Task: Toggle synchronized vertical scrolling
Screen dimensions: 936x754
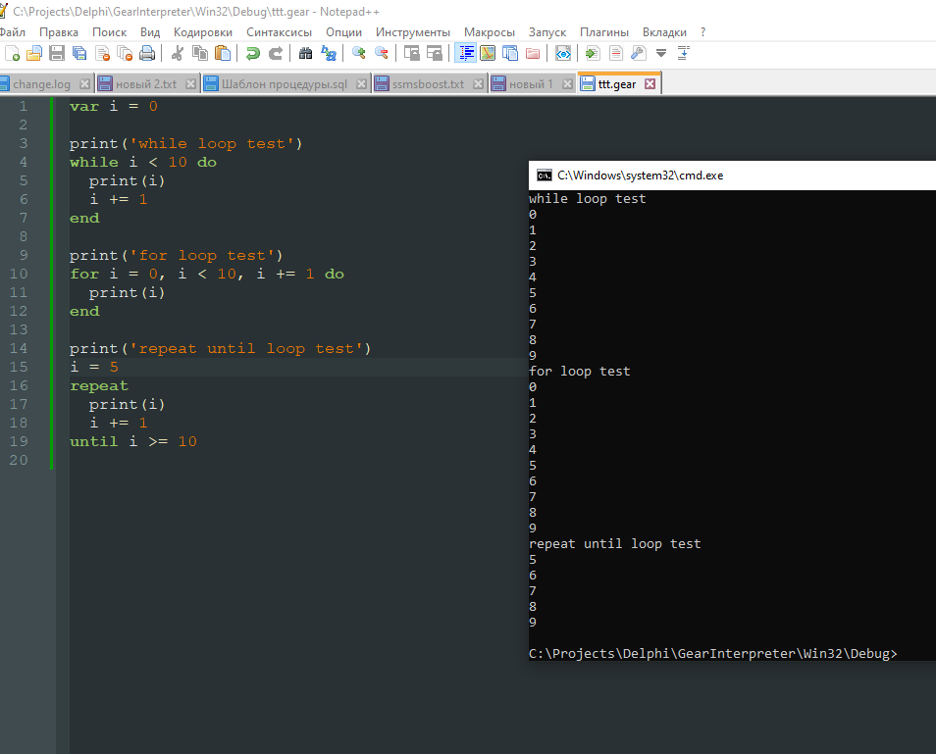Action: click(412, 53)
